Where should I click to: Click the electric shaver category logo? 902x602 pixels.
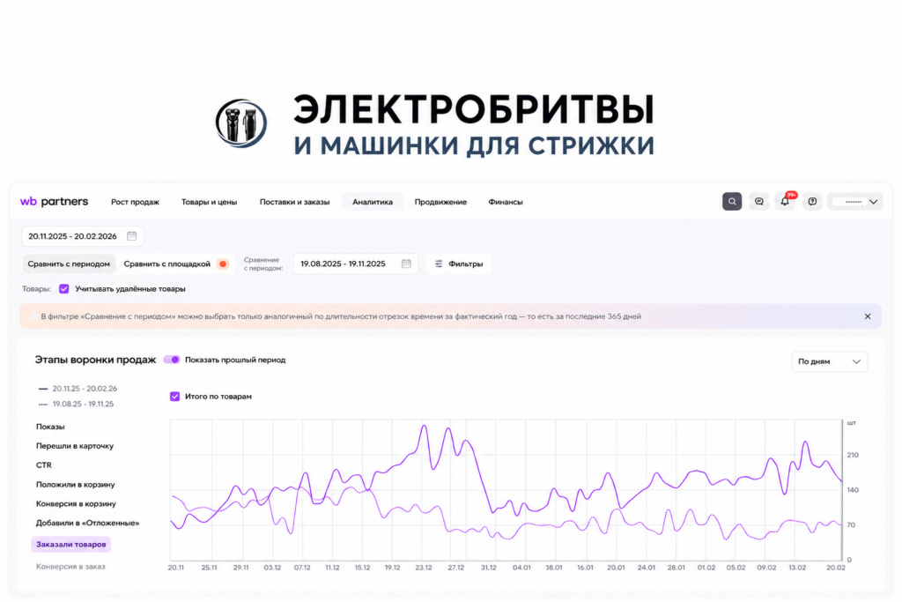241,123
